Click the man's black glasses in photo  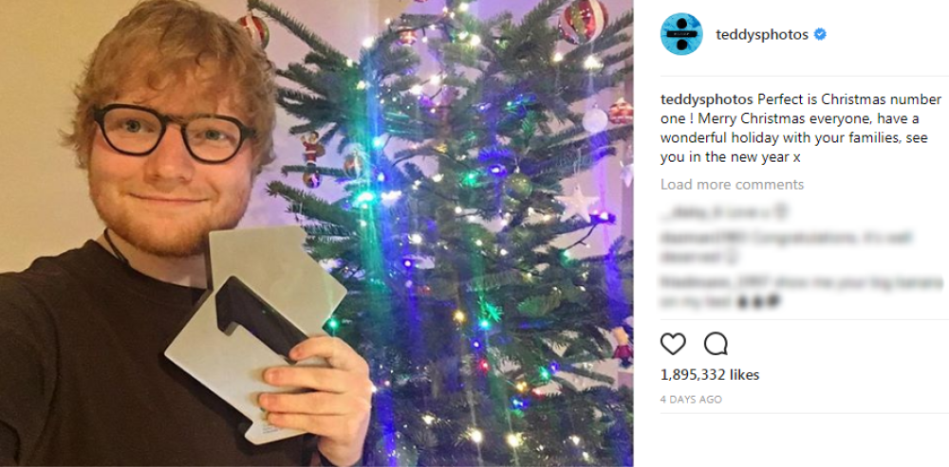click(x=173, y=134)
